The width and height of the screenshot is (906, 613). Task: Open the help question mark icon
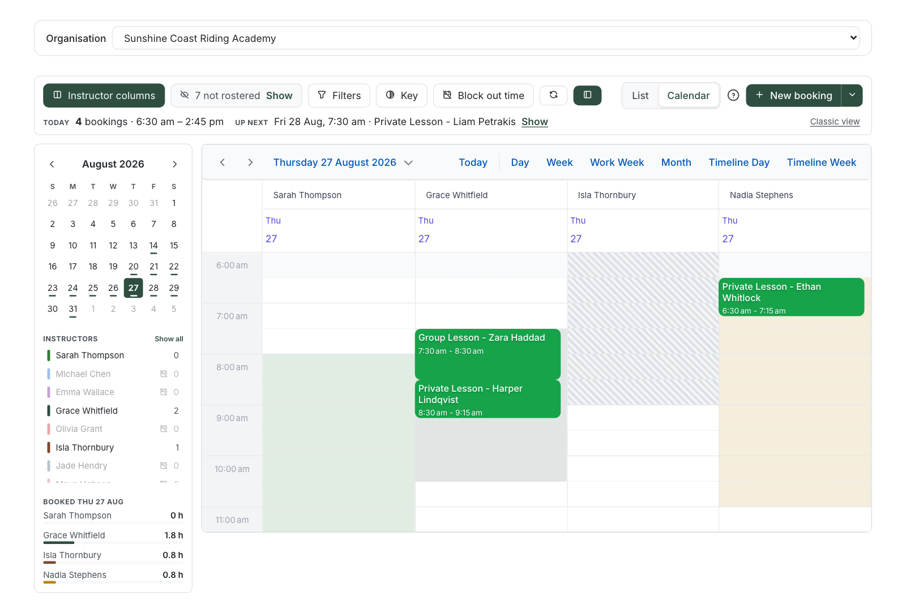733,95
